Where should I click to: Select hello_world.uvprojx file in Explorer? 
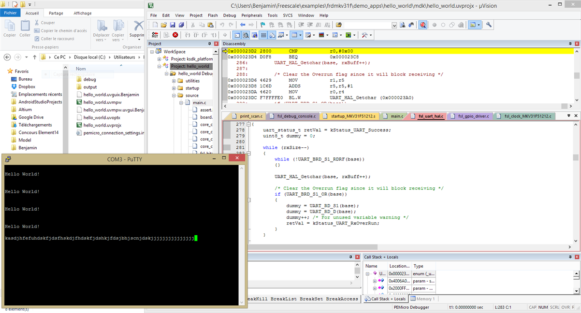pyautogui.click(x=102, y=125)
